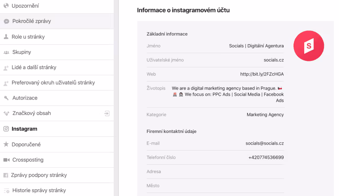
Task: Click the wrench icon beside Autorizace
Action: click(6, 98)
